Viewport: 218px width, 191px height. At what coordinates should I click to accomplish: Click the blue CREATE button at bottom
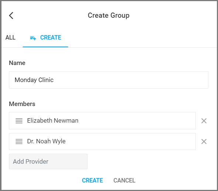pyautogui.click(x=92, y=180)
